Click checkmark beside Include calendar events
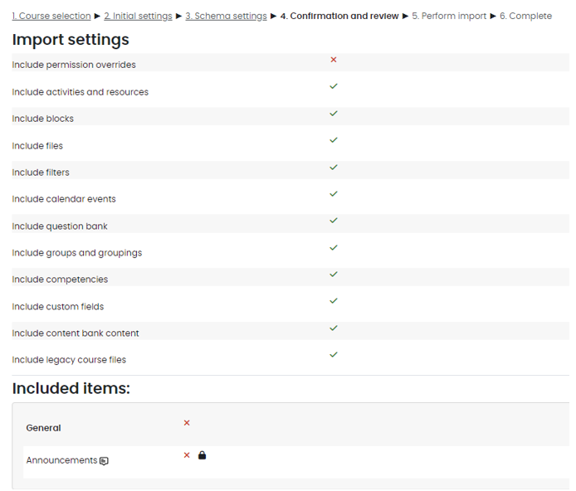The image size is (576, 491). [334, 194]
